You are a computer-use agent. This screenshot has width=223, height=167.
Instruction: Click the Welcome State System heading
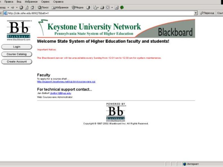tap(103, 41)
